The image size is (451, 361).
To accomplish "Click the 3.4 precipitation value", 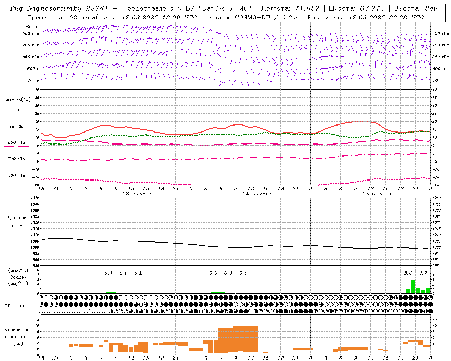I will pyautogui.click(x=408, y=273).
